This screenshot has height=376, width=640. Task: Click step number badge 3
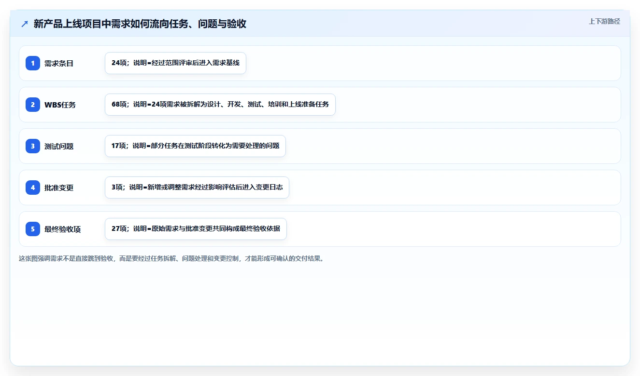click(33, 146)
